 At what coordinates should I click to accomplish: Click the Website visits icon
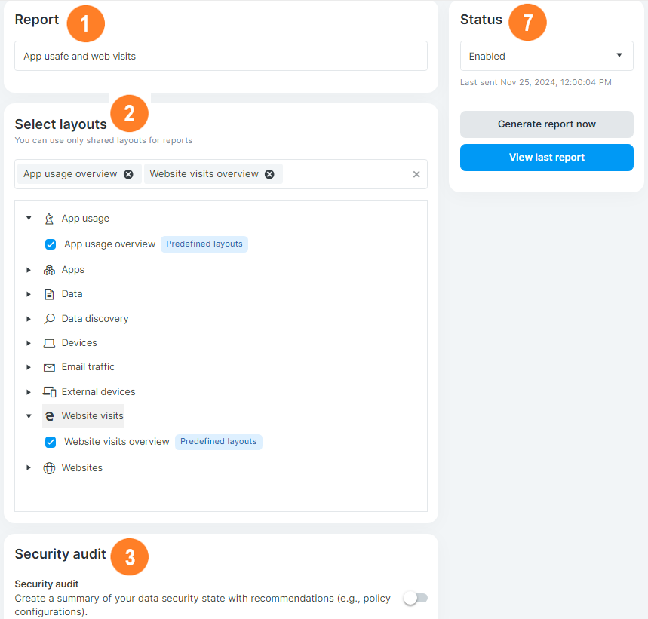(49, 415)
